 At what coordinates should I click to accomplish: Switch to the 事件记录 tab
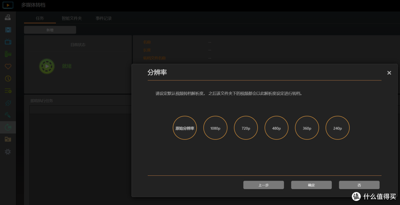point(104,19)
